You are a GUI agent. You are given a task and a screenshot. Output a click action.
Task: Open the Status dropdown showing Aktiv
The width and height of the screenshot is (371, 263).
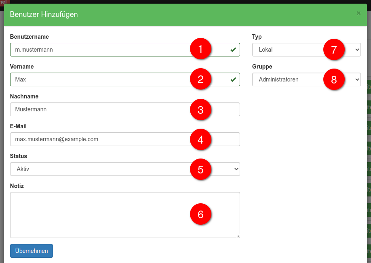click(x=101, y=169)
